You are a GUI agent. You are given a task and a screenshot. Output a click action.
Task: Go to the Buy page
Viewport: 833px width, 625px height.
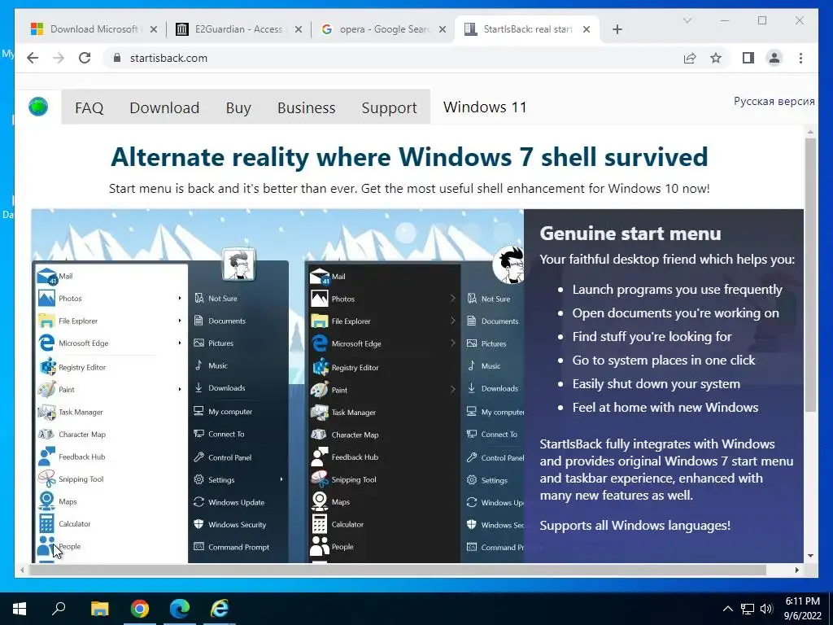(238, 108)
